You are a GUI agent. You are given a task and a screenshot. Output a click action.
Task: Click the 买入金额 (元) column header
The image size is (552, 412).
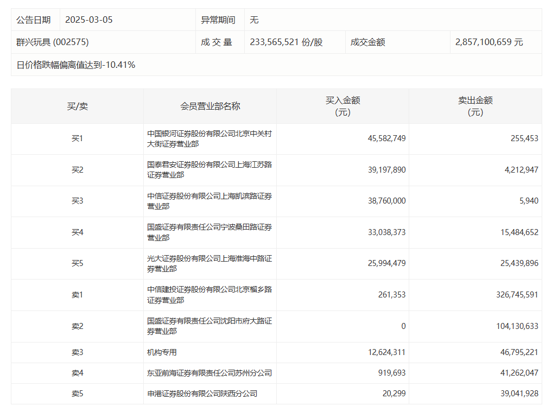pos(342,106)
